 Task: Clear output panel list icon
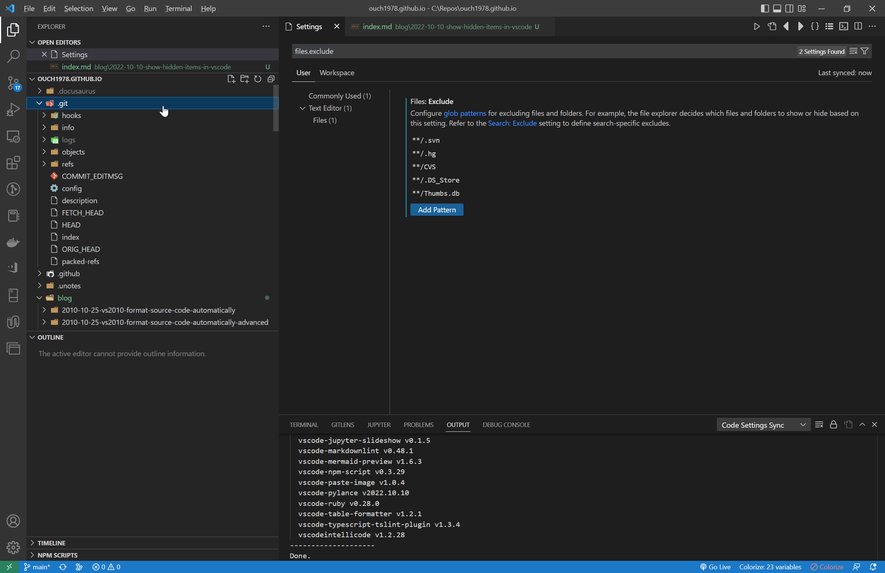819,425
